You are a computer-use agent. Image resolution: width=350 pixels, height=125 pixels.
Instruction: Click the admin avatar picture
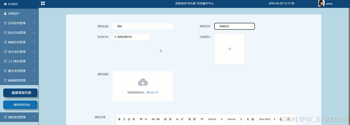click(x=321, y=3)
